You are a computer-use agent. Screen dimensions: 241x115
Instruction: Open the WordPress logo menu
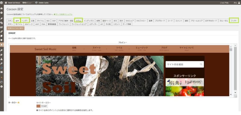(x=2, y=3)
